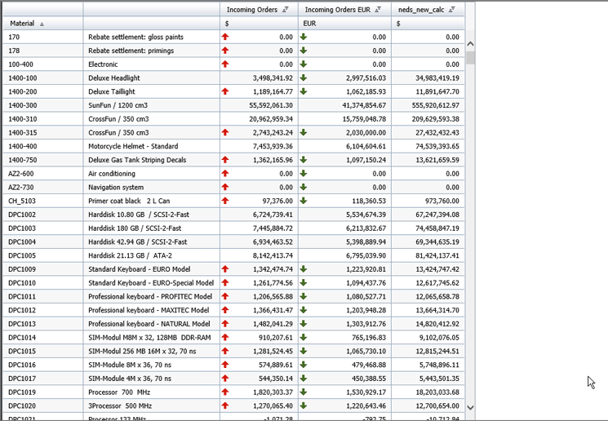The image size is (608, 421).
Task: Select value 81,424,137.41
Action: pyautogui.click(x=437, y=255)
